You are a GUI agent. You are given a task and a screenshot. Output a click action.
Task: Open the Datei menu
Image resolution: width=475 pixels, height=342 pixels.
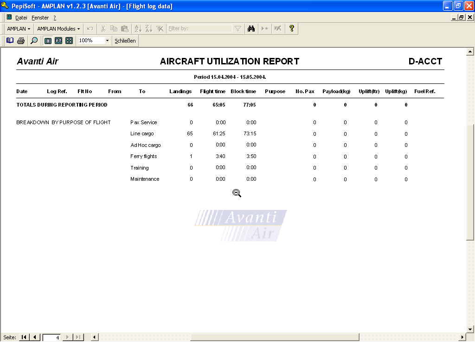[21, 18]
